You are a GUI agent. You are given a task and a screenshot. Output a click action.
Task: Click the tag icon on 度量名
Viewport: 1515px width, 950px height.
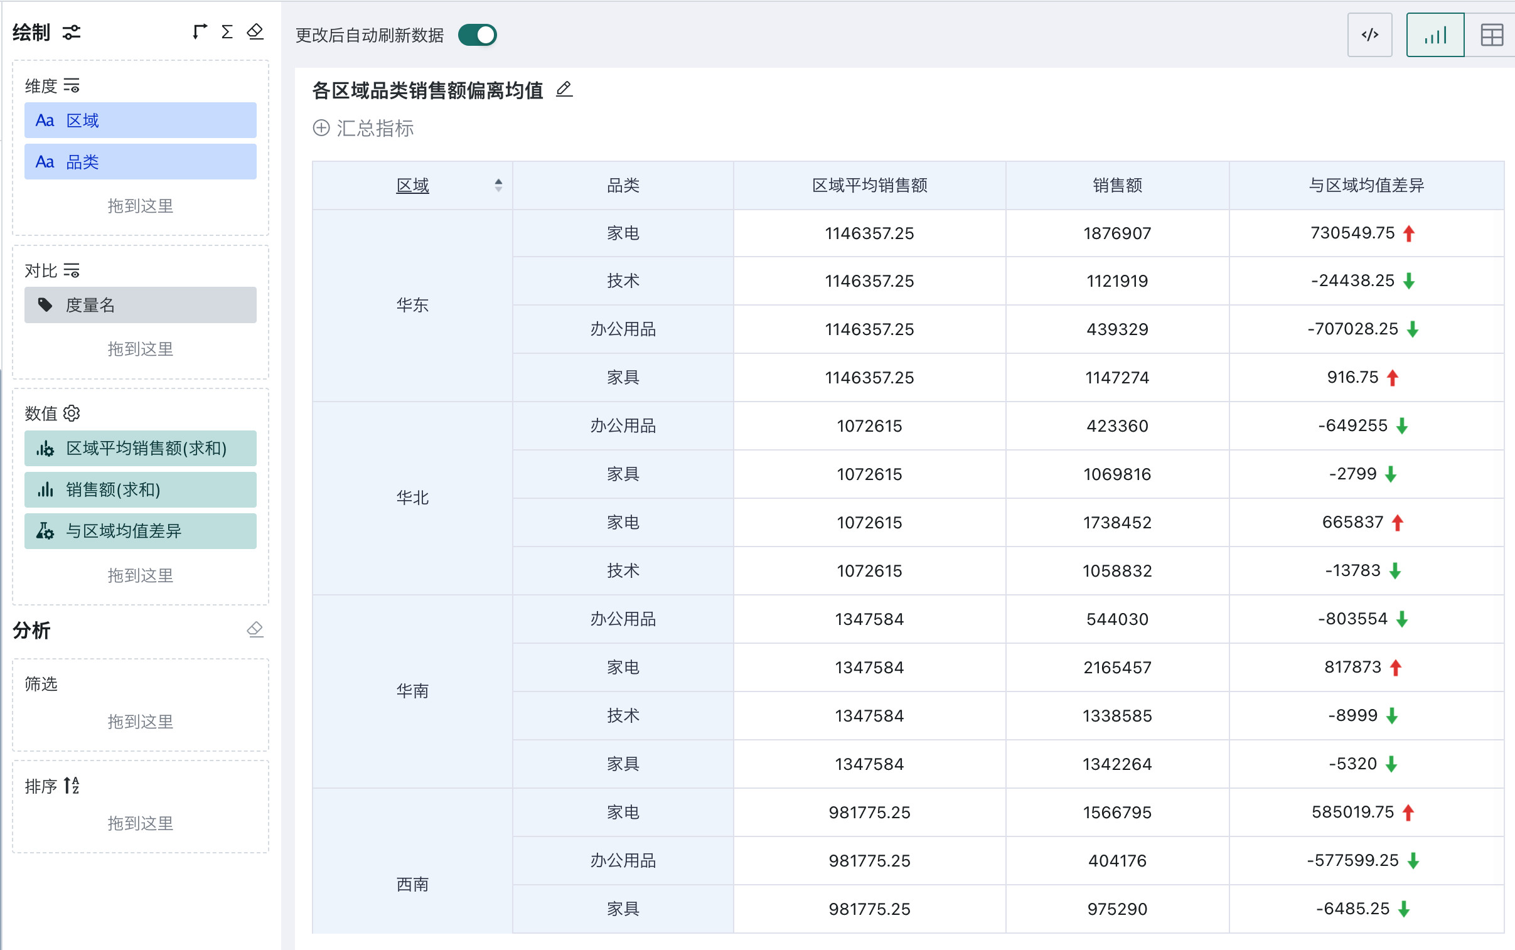[x=45, y=305]
